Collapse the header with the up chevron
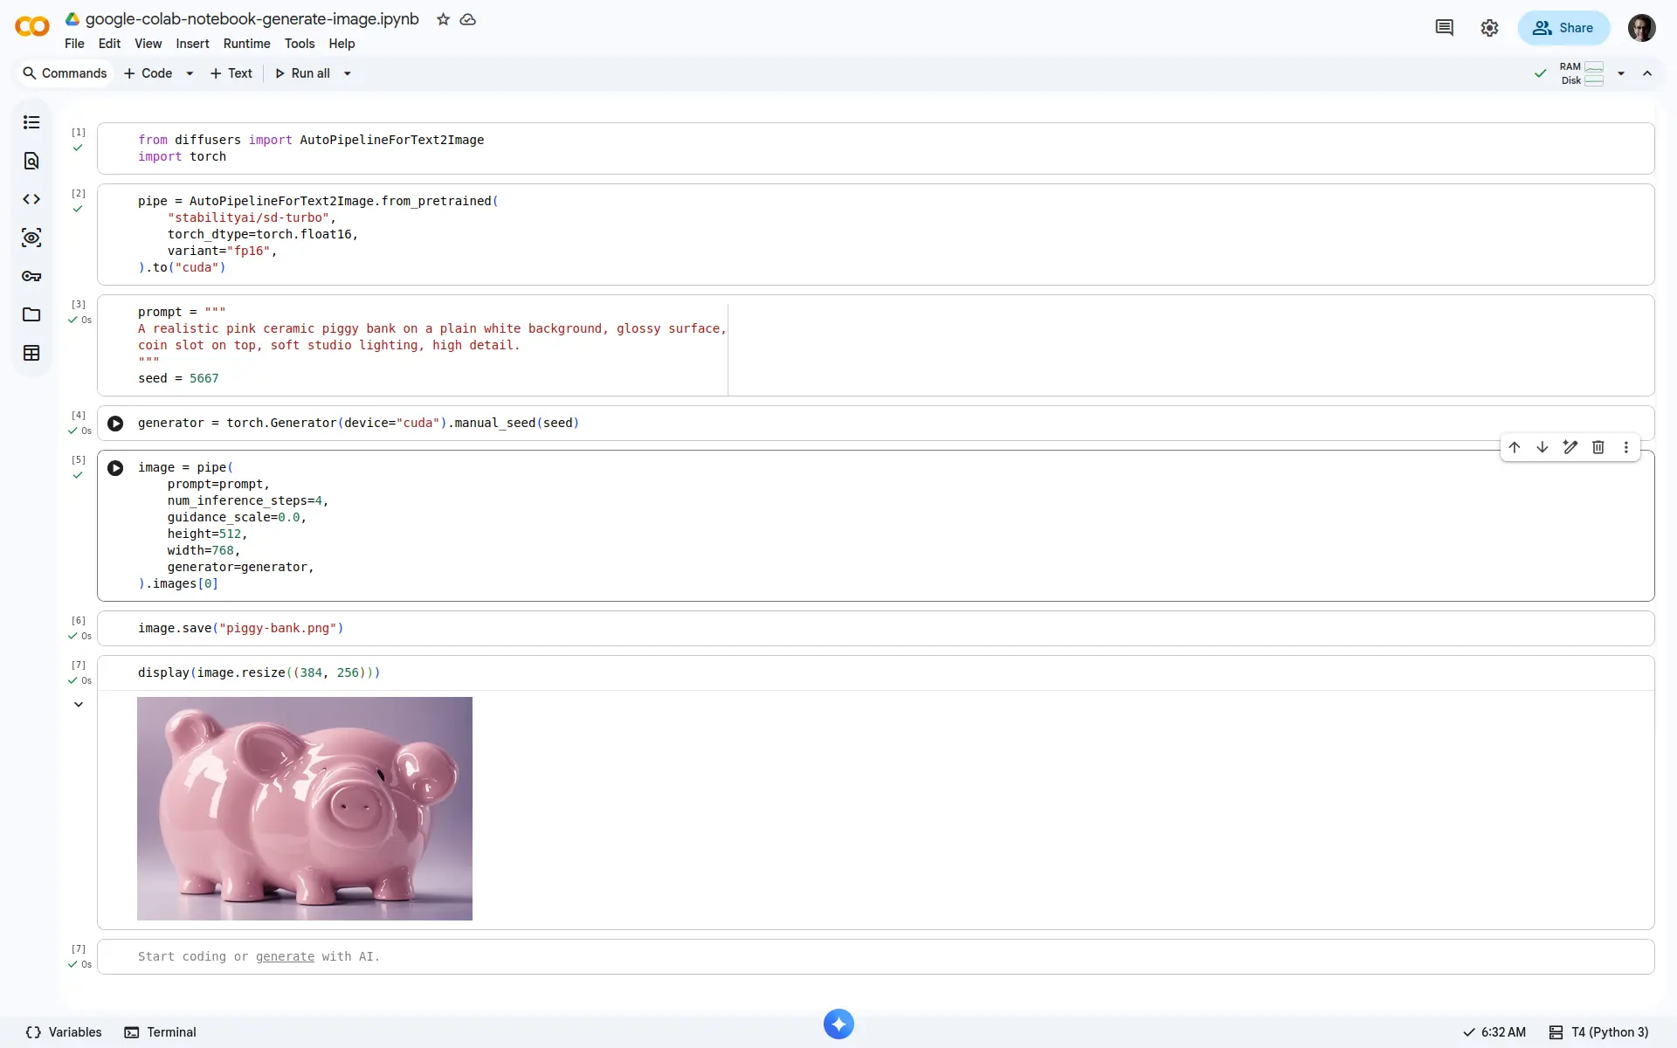 point(1647,73)
